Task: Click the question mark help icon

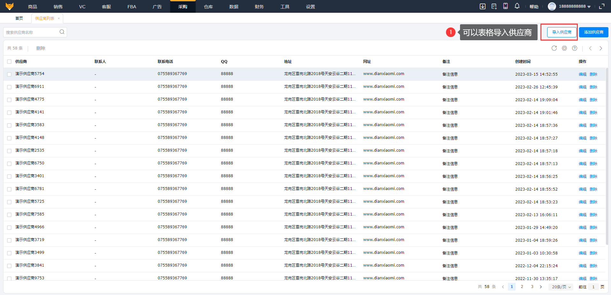Action: coord(575,48)
